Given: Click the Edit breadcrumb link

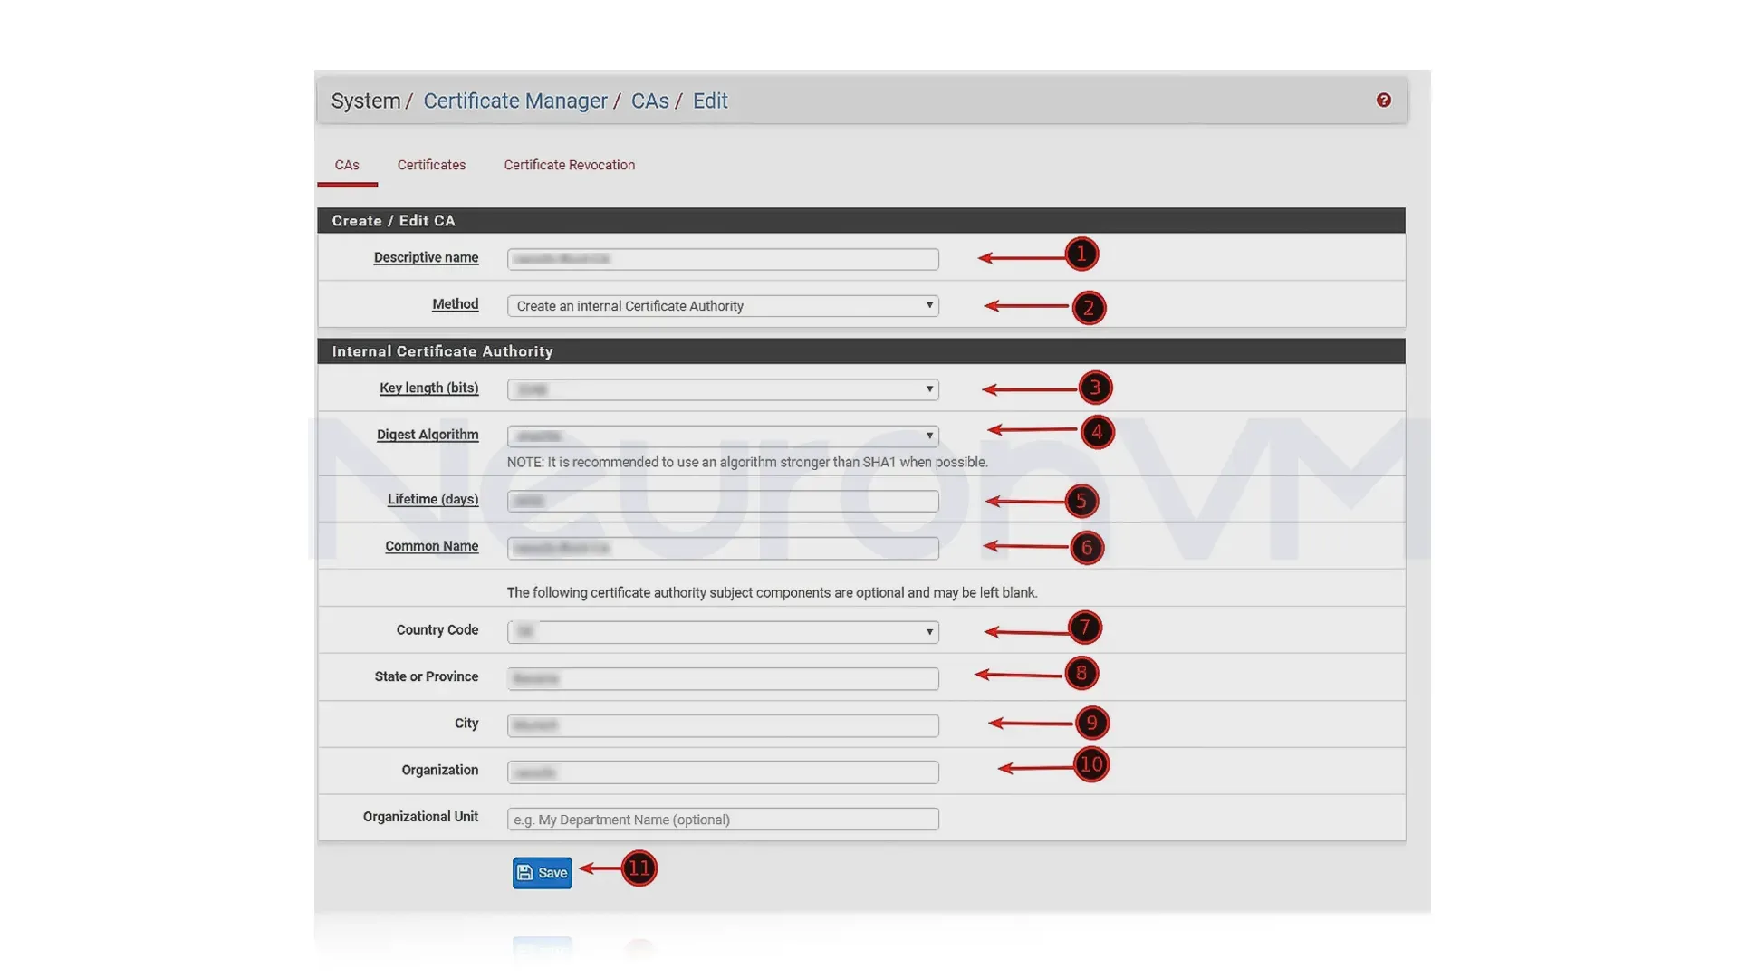Looking at the screenshot, I should 710,101.
